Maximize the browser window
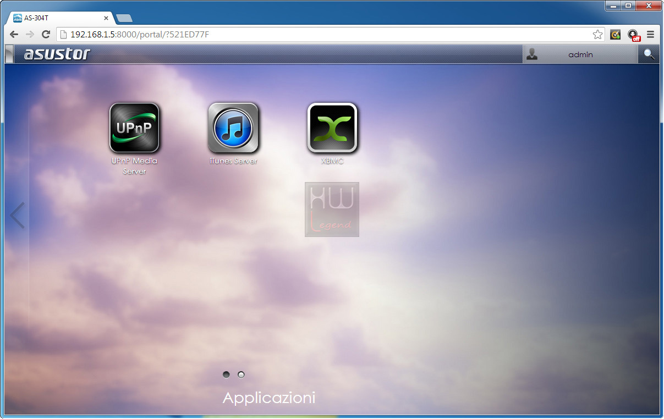This screenshot has width=664, height=419. pos(628,5)
